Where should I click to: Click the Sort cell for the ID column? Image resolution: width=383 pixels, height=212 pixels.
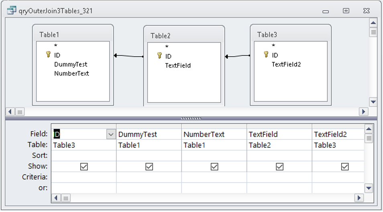coord(84,155)
